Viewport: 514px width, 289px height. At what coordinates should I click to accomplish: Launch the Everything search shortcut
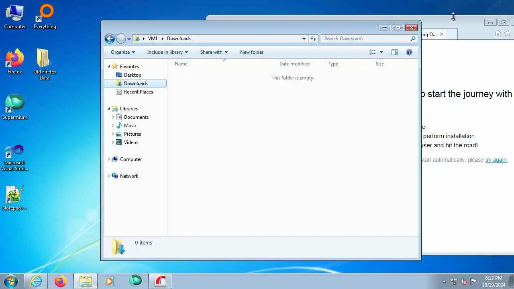tap(45, 17)
